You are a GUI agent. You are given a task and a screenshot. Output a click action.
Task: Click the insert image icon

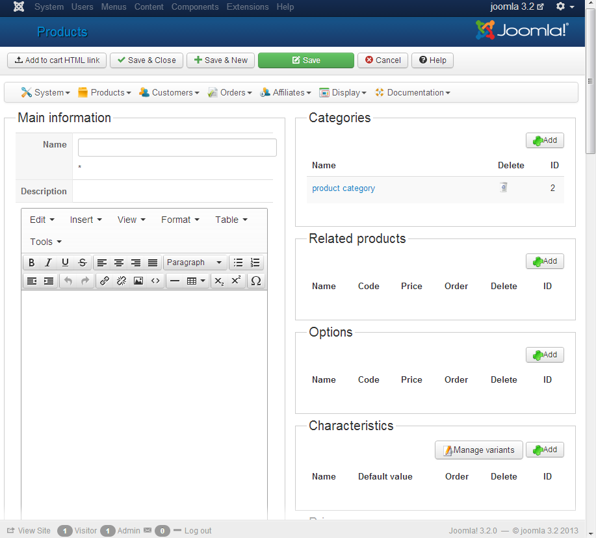(x=138, y=281)
